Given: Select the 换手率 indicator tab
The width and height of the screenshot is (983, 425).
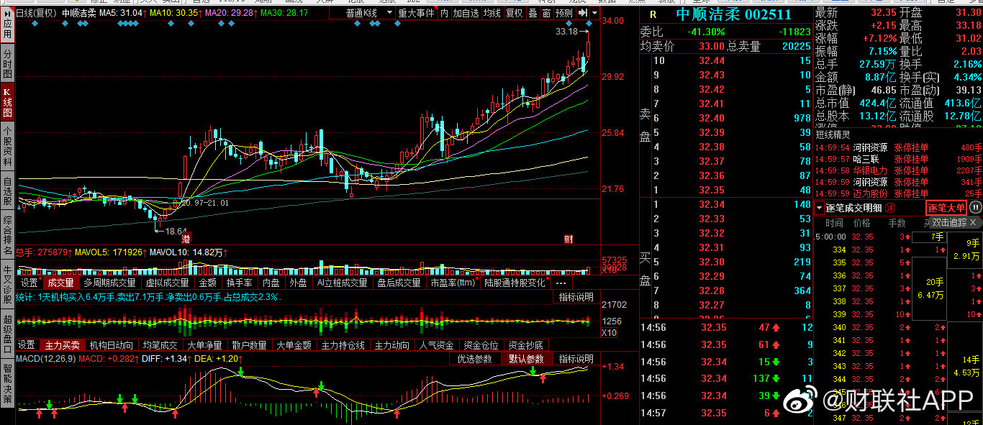Looking at the screenshot, I should click(x=239, y=283).
